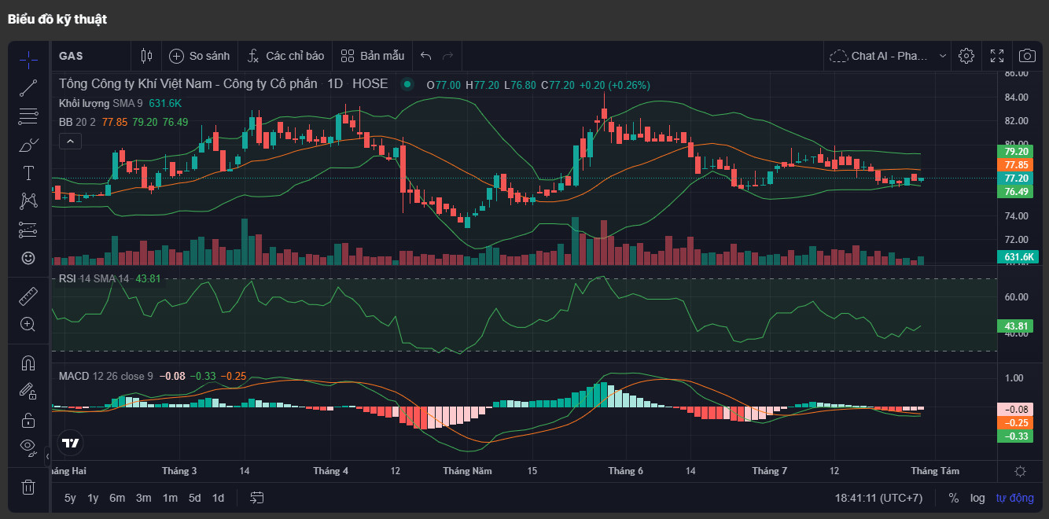Select the brush drawing tool
1049x519 pixels.
point(28,145)
